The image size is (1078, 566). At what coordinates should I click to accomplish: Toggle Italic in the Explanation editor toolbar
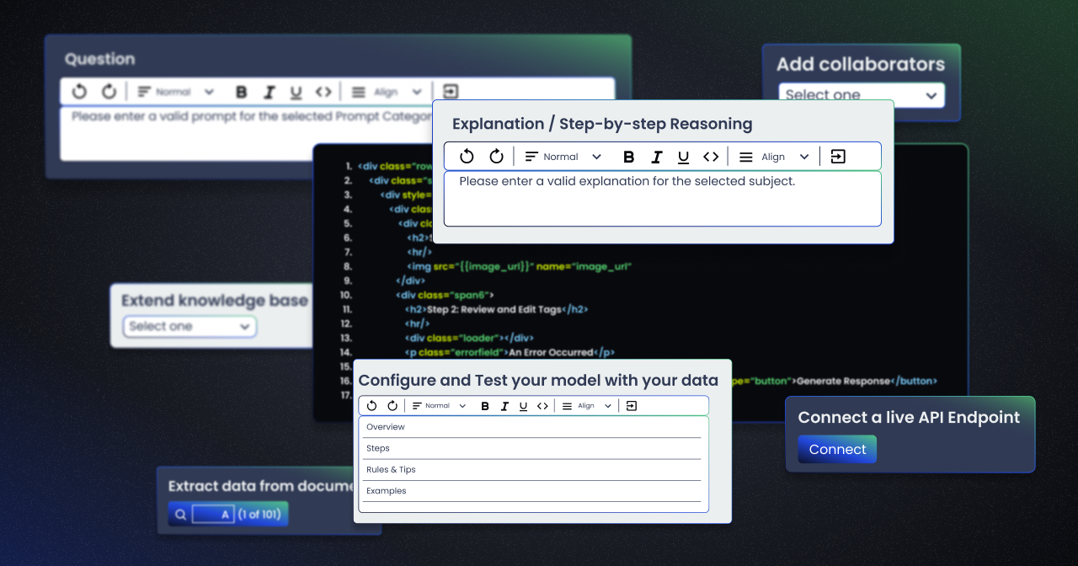click(x=656, y=156)
